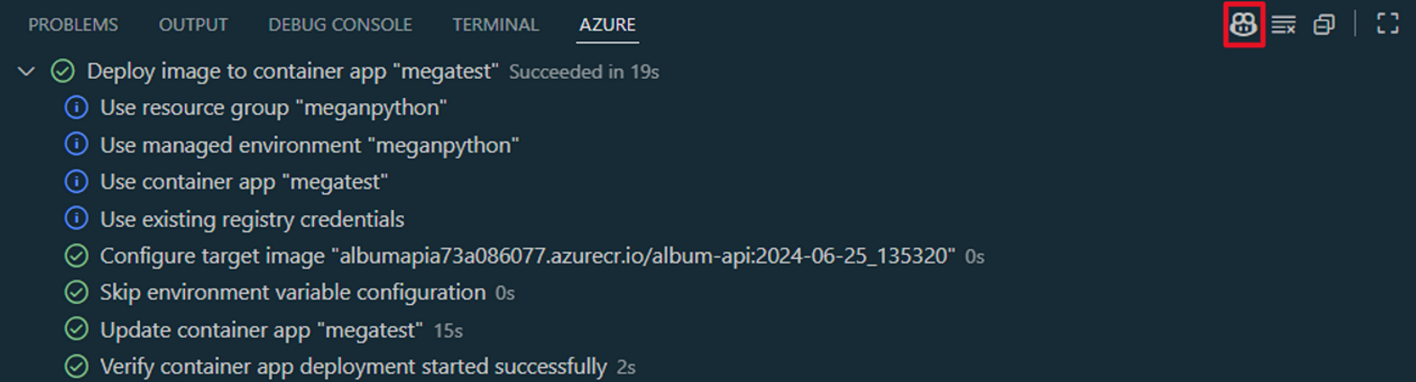Maximize the panel with fullscreen icon
1416x382 pixels.
point(1387,24)
